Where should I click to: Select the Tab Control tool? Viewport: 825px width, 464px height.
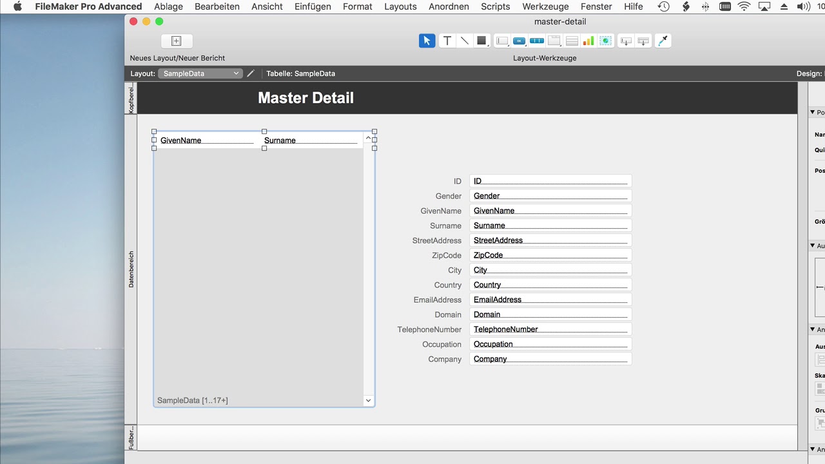click(x=554, y=41)
